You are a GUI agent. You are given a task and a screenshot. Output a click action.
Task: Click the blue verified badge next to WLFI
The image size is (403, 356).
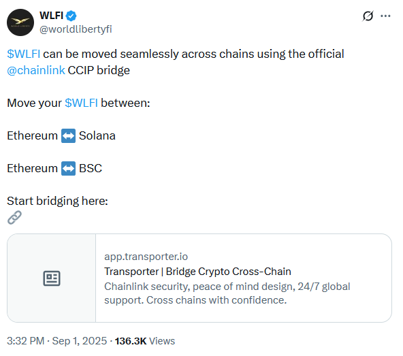pyautogui.click(x=71, y=16)
